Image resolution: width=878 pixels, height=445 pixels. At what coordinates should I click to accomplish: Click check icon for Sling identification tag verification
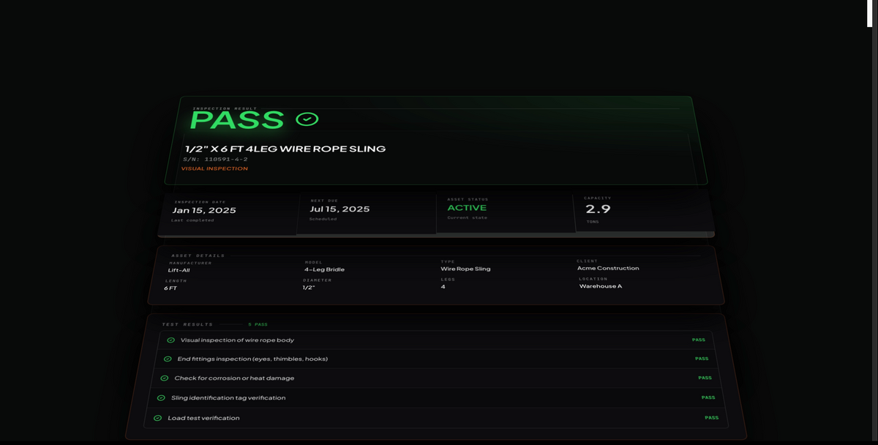[x=161, y=398]
